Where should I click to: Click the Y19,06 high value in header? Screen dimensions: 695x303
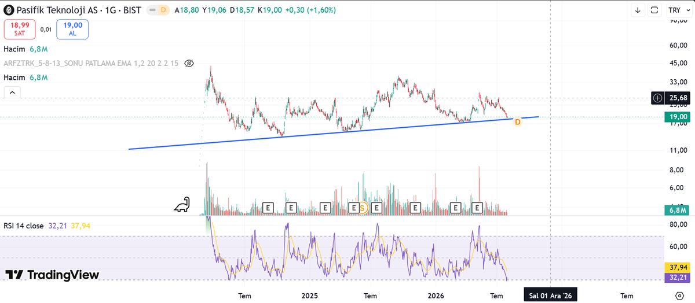(x=214, y=10)
